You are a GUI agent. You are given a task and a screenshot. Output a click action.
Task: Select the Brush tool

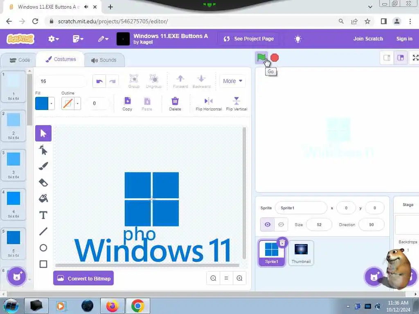pyautogui.click(x=43, y=166)
